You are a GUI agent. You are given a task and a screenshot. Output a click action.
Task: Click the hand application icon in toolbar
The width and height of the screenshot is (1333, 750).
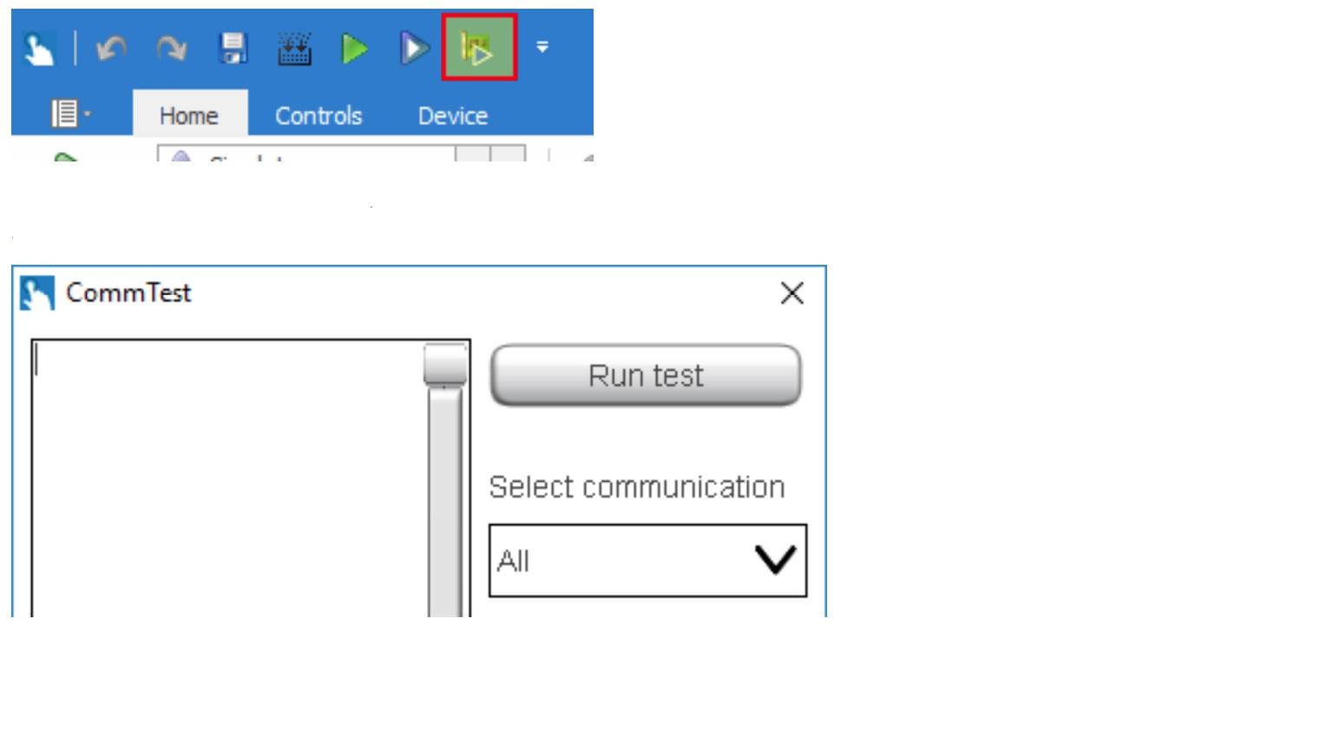[39, 49]
